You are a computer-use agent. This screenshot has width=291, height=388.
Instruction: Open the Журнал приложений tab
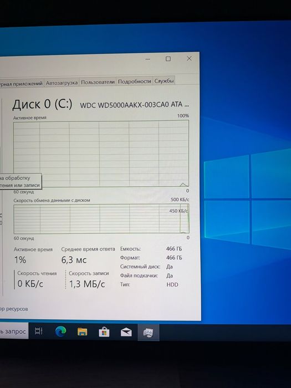pyautogui.click(x=22, y=84)
